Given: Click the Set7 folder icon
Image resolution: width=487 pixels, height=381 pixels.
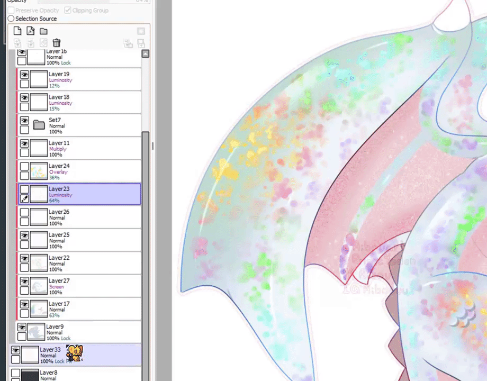Looking at the screenshot, I should click(x=39, y=125).
